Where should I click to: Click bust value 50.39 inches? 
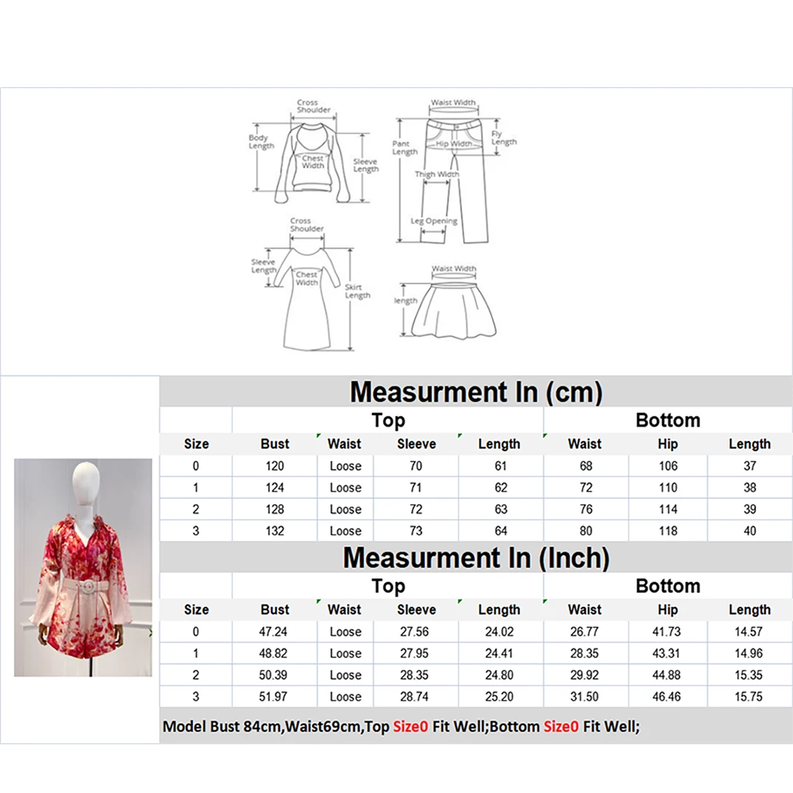pos(273,675)
